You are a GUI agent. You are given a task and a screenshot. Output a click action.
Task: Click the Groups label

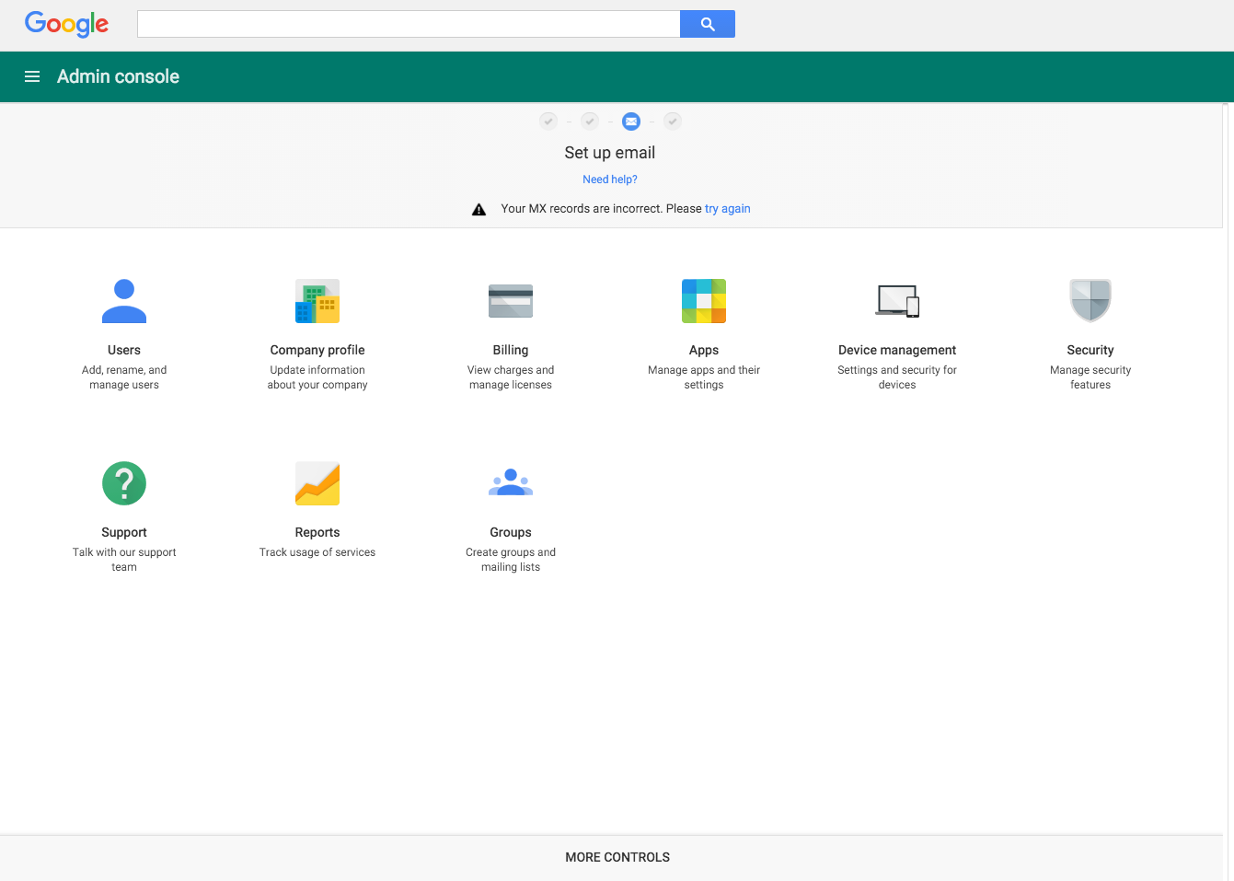click(511, 532)
